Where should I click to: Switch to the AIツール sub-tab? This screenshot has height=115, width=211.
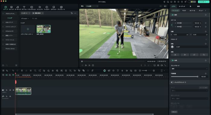click(x=192, y=10)
